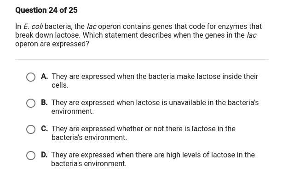Click the word 'environment.' under option B

click(73, 112)
